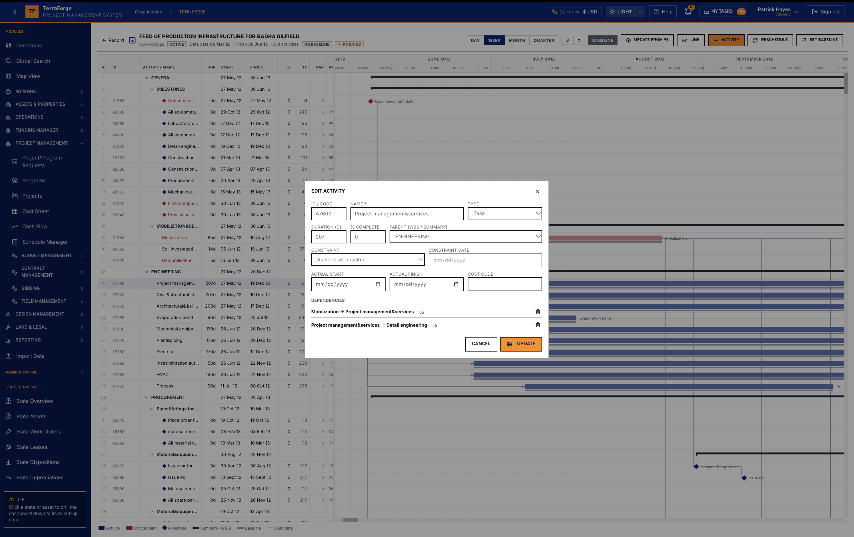Click the schedule document icon beside Record

(132, 41)
